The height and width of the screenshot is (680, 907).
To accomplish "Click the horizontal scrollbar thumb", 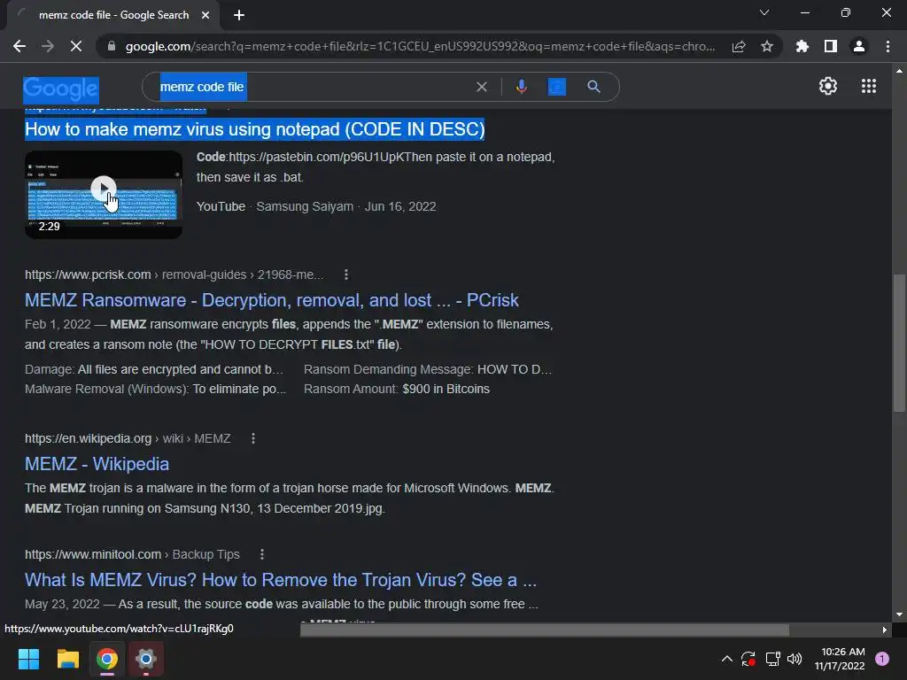I will [545, 630].
